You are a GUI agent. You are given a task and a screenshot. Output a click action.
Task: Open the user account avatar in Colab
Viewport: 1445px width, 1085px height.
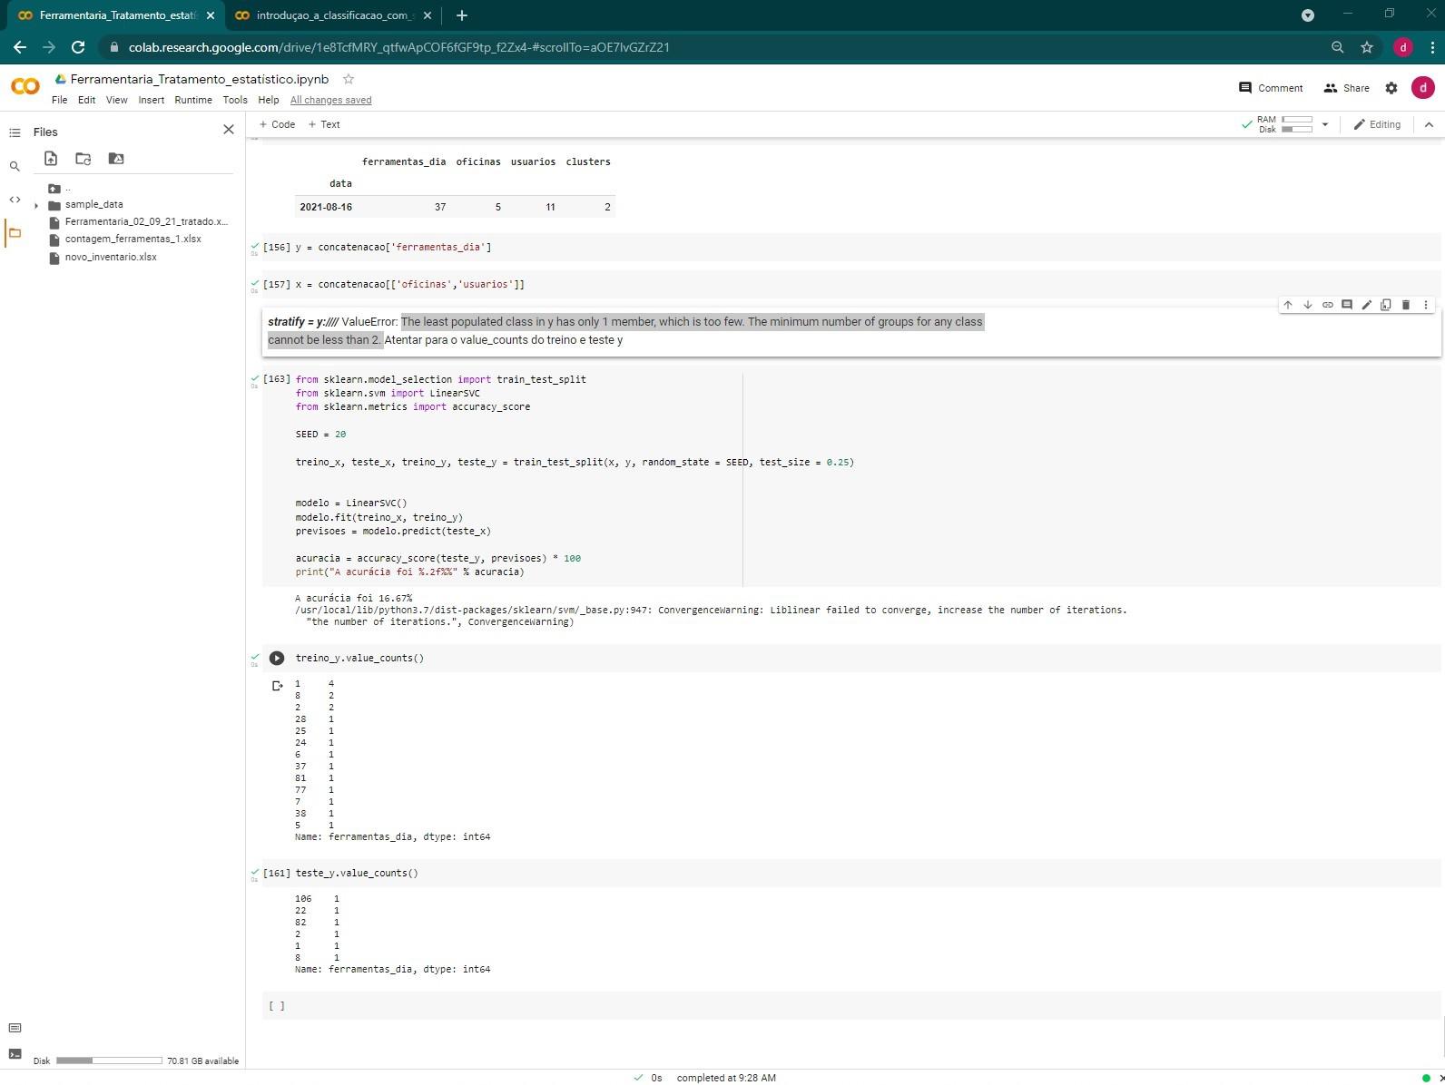1422,87
